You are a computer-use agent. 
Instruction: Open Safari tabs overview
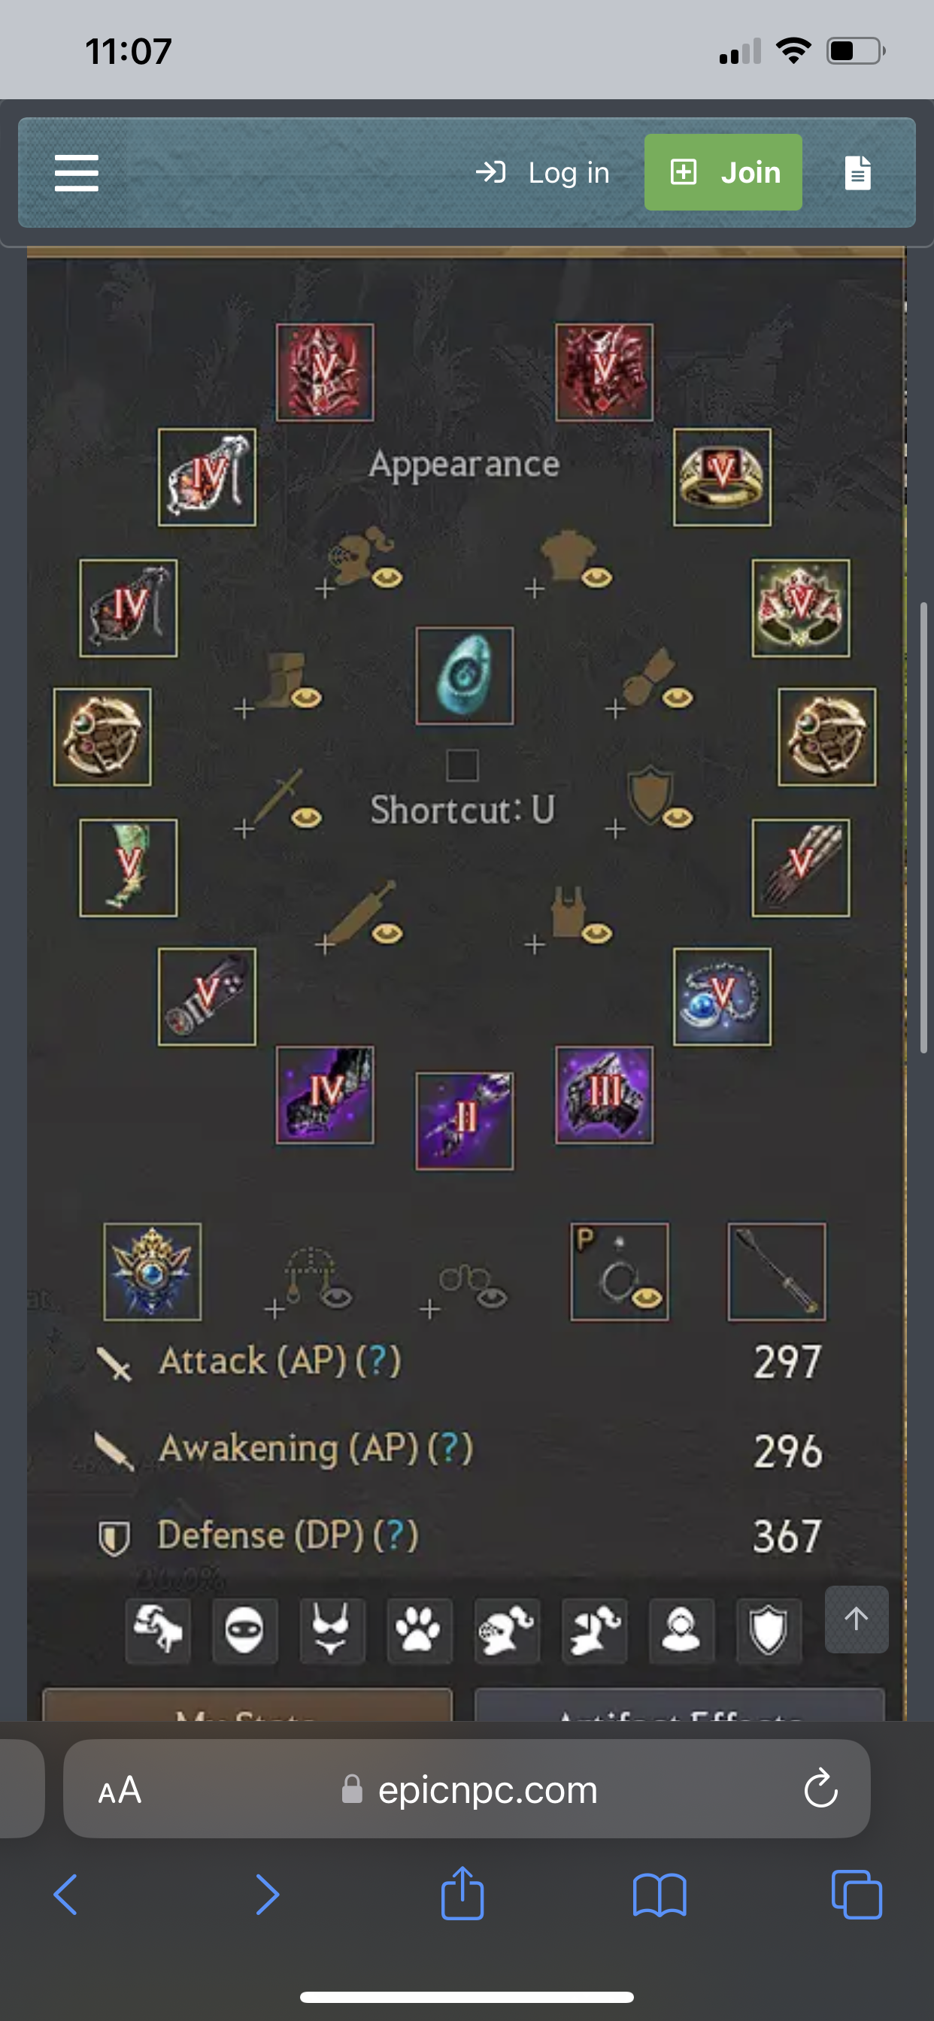(x=857, y=1894)
